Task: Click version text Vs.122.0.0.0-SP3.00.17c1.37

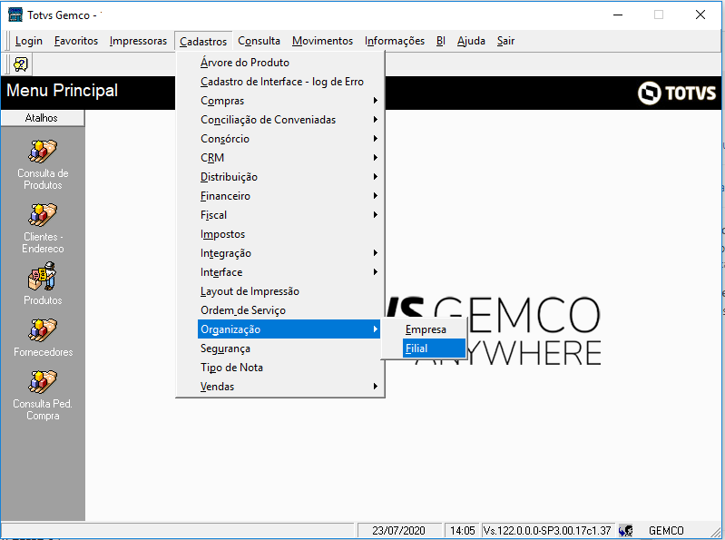Action: pyautogui.click(x=547, y=530)
